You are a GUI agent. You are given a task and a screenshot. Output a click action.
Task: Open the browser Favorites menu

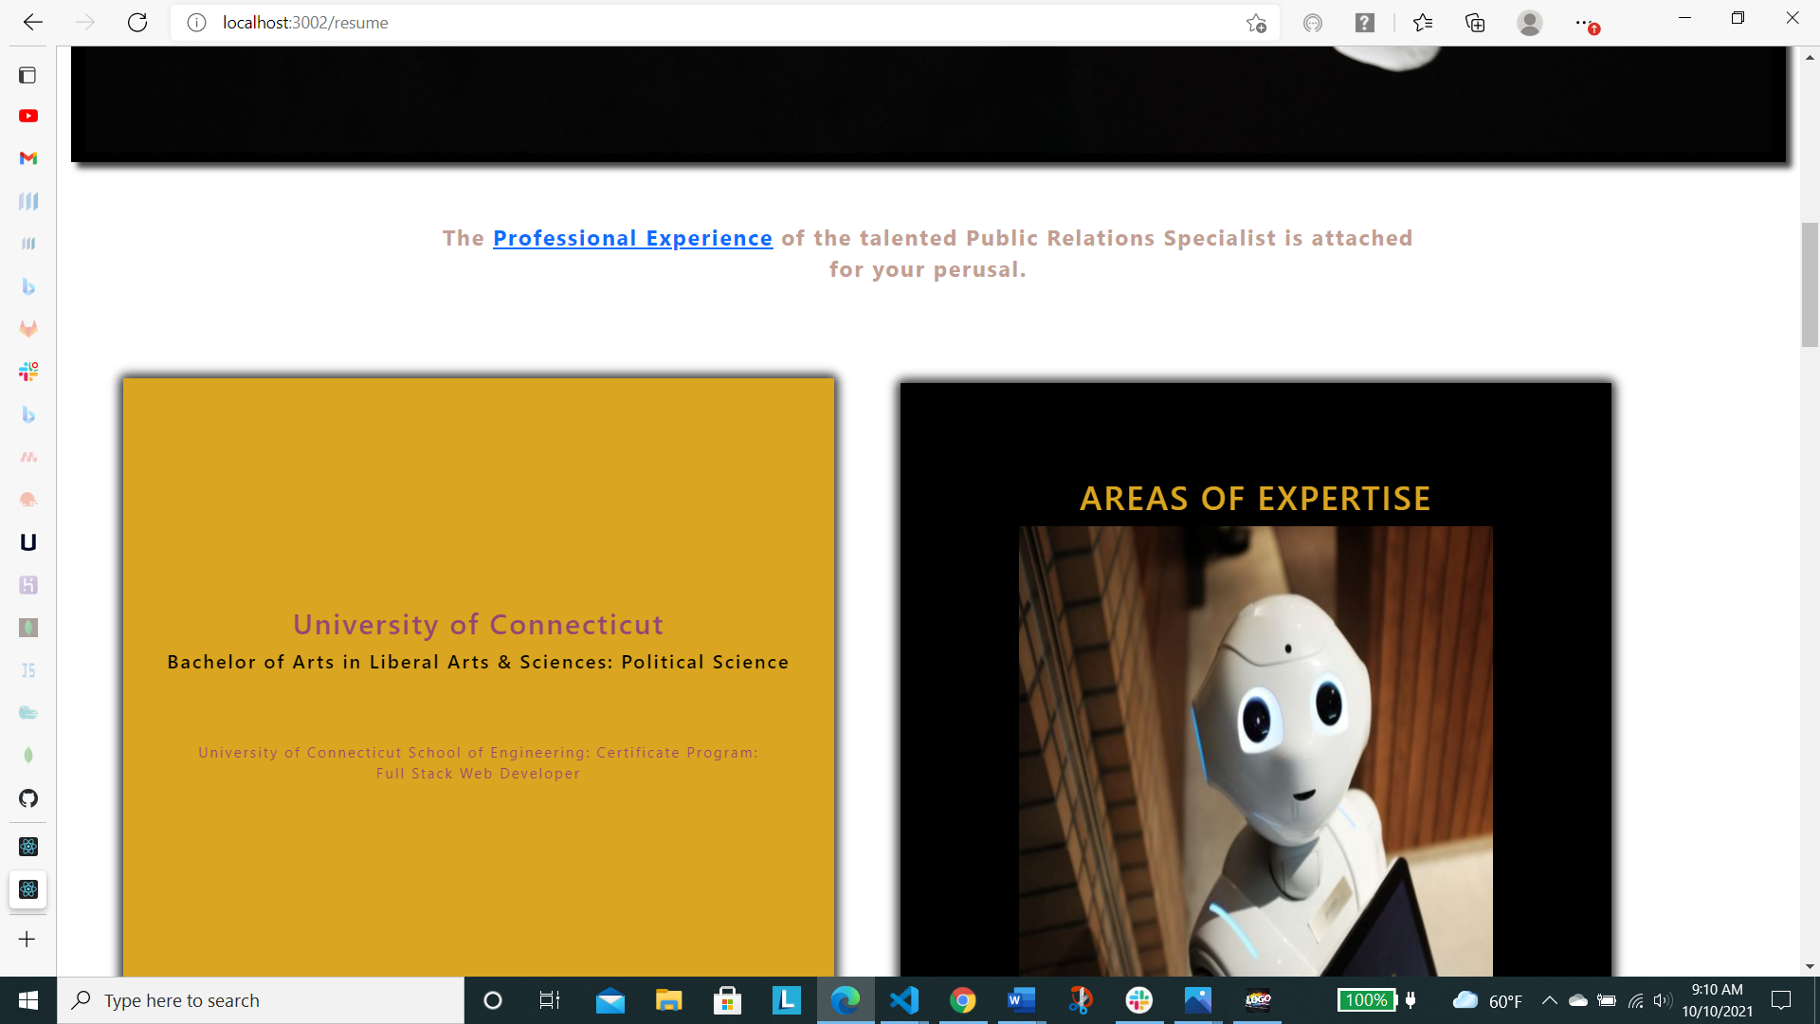[x=1422, y=23]
